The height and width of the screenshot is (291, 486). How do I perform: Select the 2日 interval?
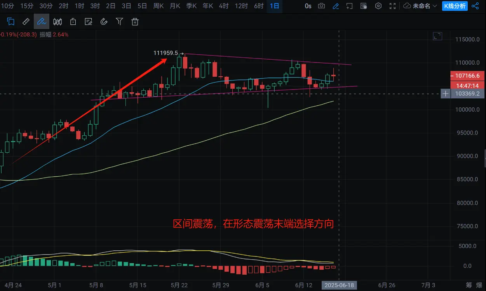(x=111, y=6)
